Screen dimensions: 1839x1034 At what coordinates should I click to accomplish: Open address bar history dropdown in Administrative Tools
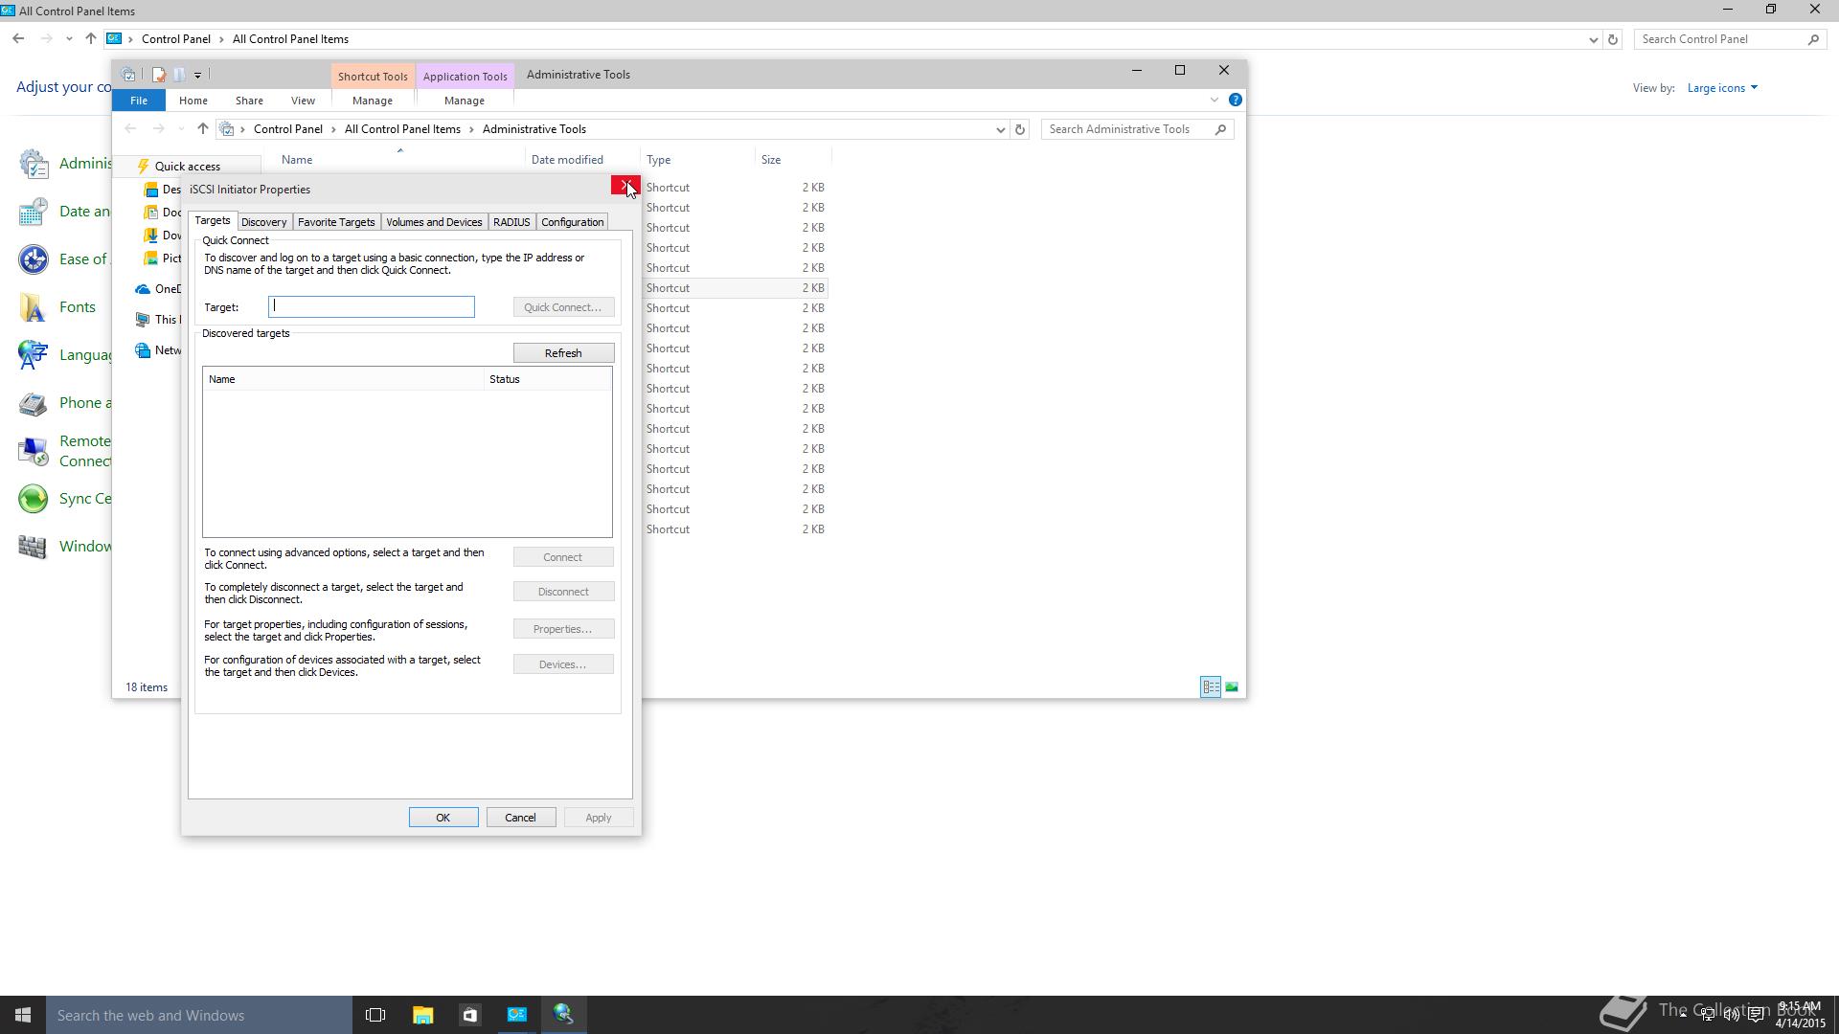(x=1000, y=129)
